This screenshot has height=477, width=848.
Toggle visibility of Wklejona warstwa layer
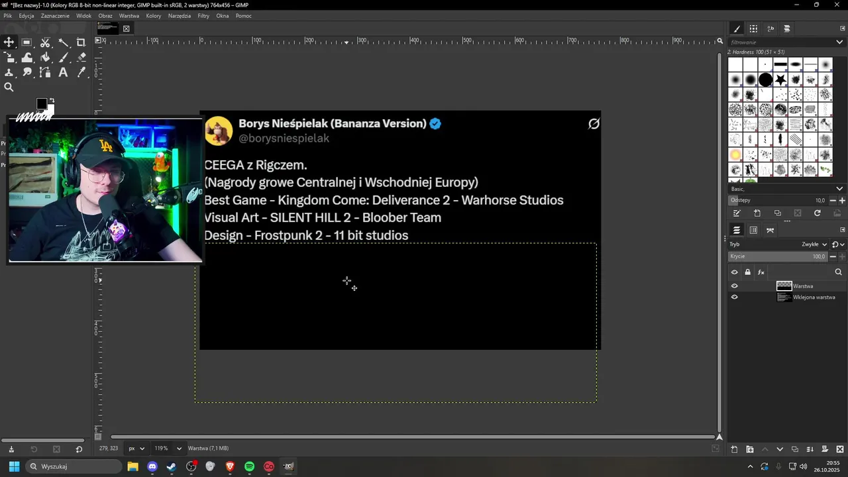point(734,297)
